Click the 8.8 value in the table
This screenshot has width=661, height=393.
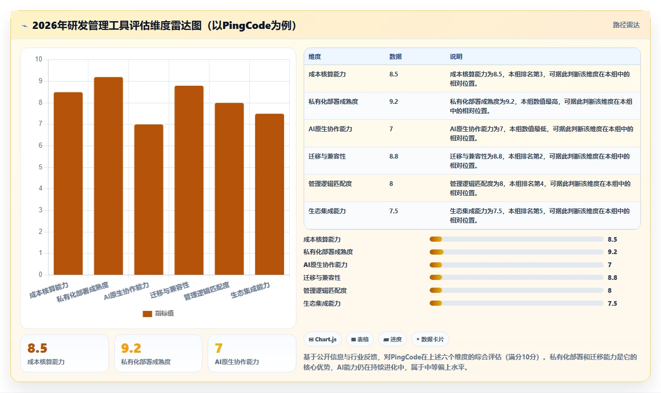[394, 156]
